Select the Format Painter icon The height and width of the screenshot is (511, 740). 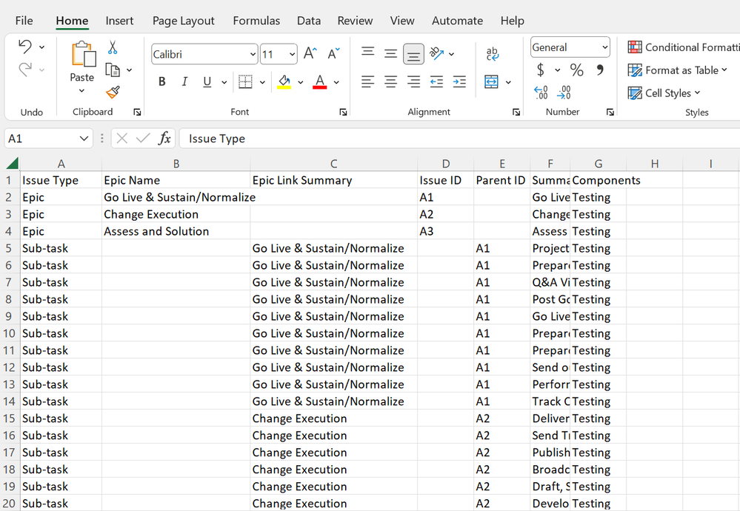click(113, 93)
